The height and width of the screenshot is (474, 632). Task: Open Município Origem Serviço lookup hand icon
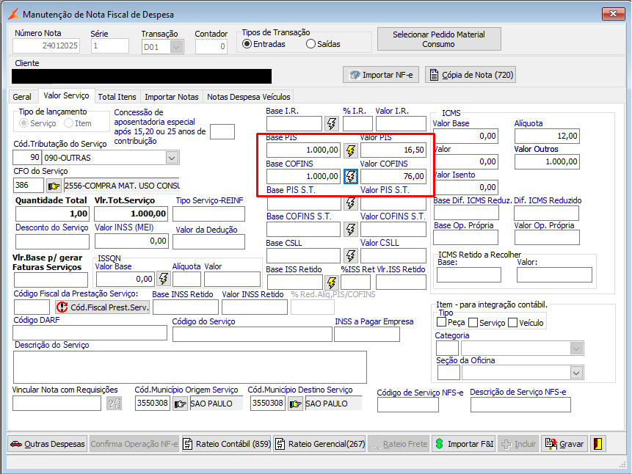click(180, 404)
